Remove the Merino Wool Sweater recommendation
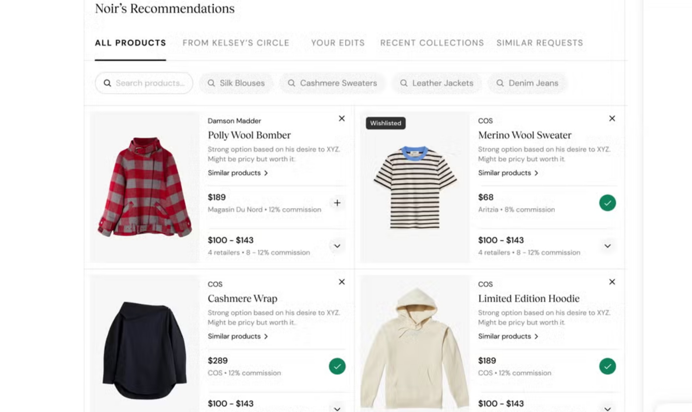Image resolution: width=692 pixels, height=412 pixels. (612, 118)
